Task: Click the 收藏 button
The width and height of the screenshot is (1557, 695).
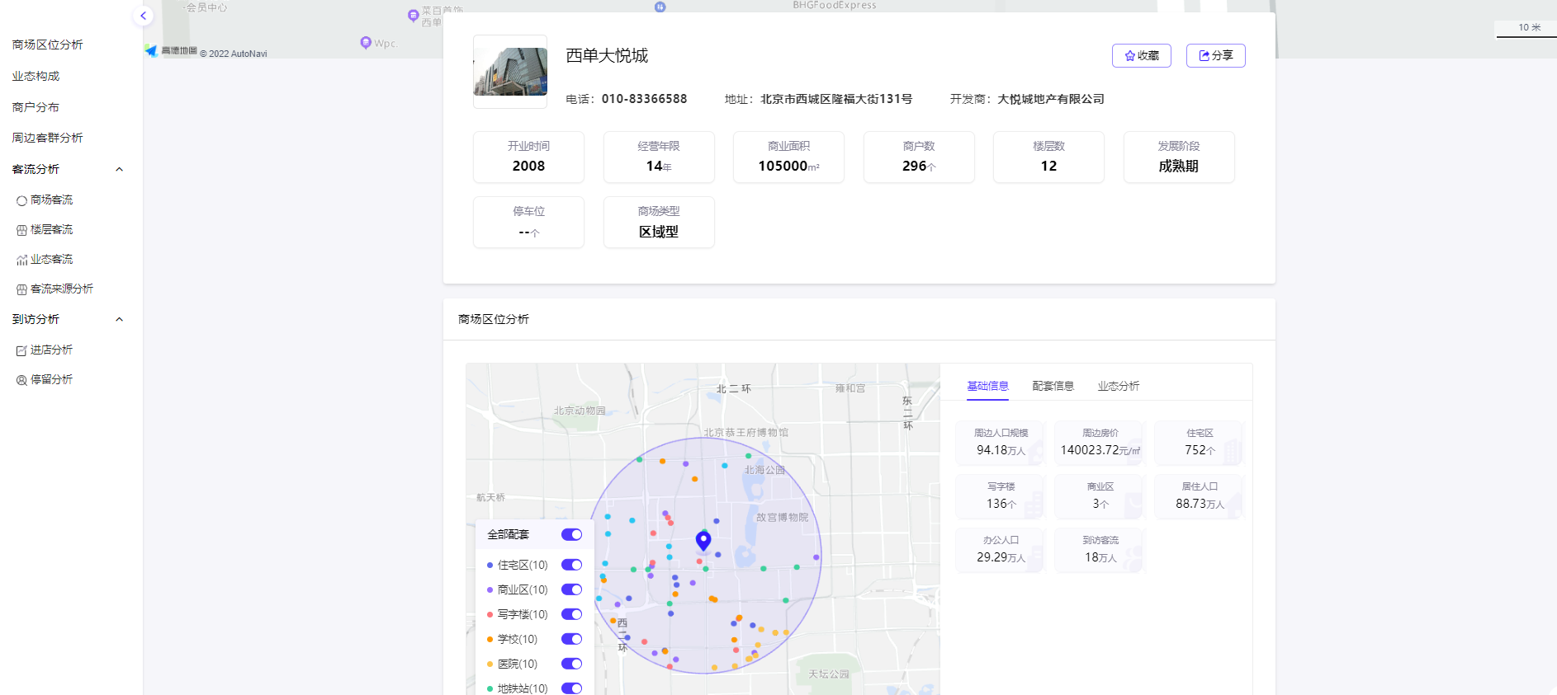Action: 1141,55
